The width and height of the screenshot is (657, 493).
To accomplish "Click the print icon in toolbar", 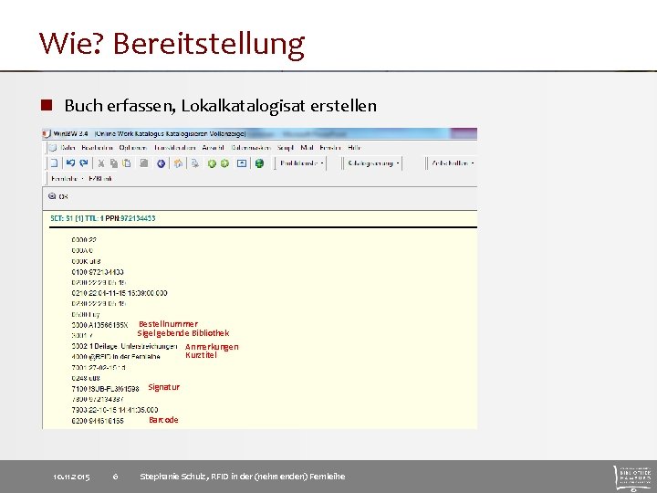I will click(195, 163).
